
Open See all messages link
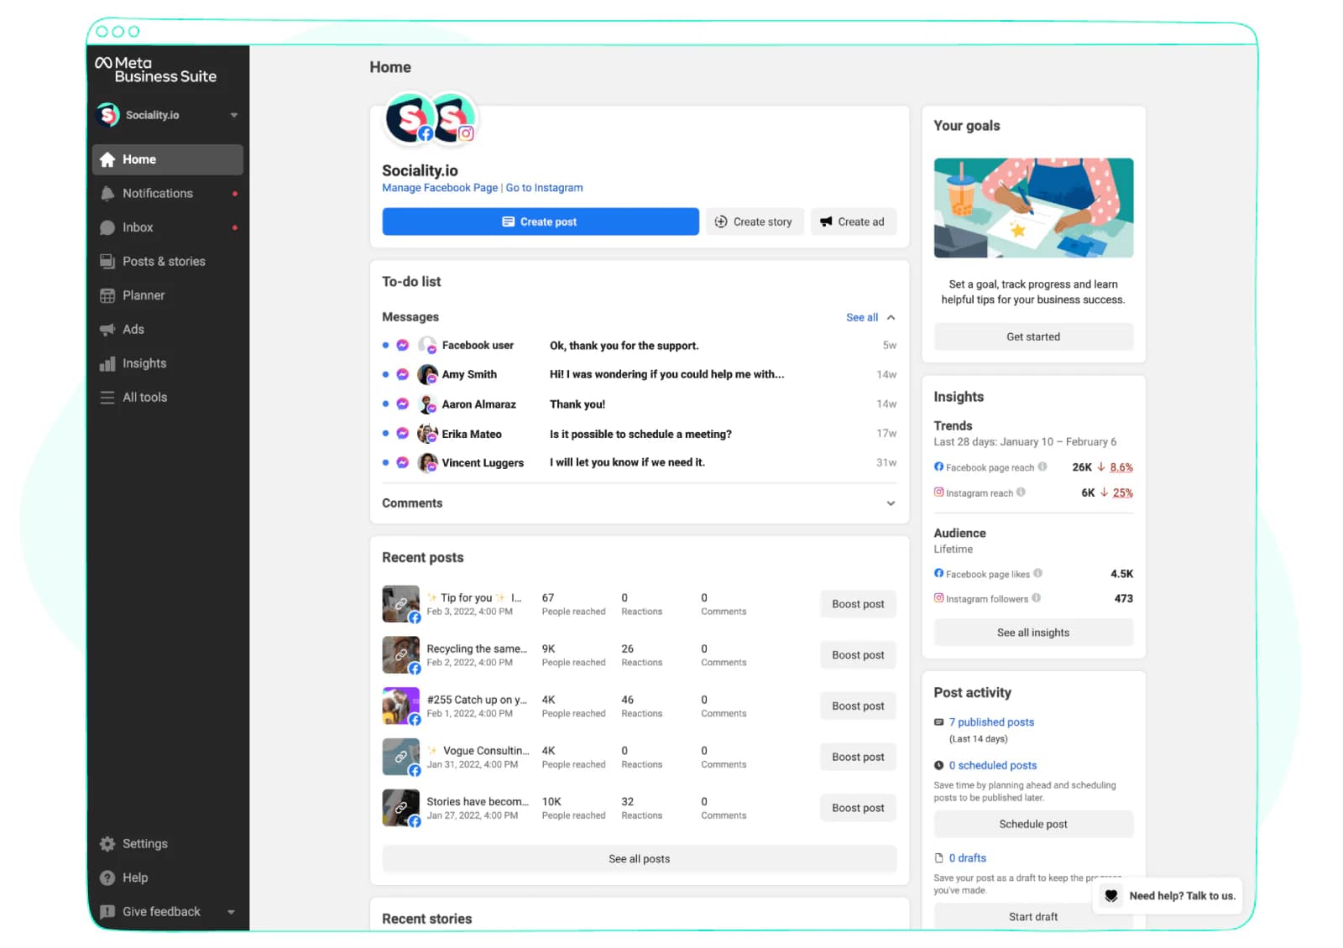[862, 318]
